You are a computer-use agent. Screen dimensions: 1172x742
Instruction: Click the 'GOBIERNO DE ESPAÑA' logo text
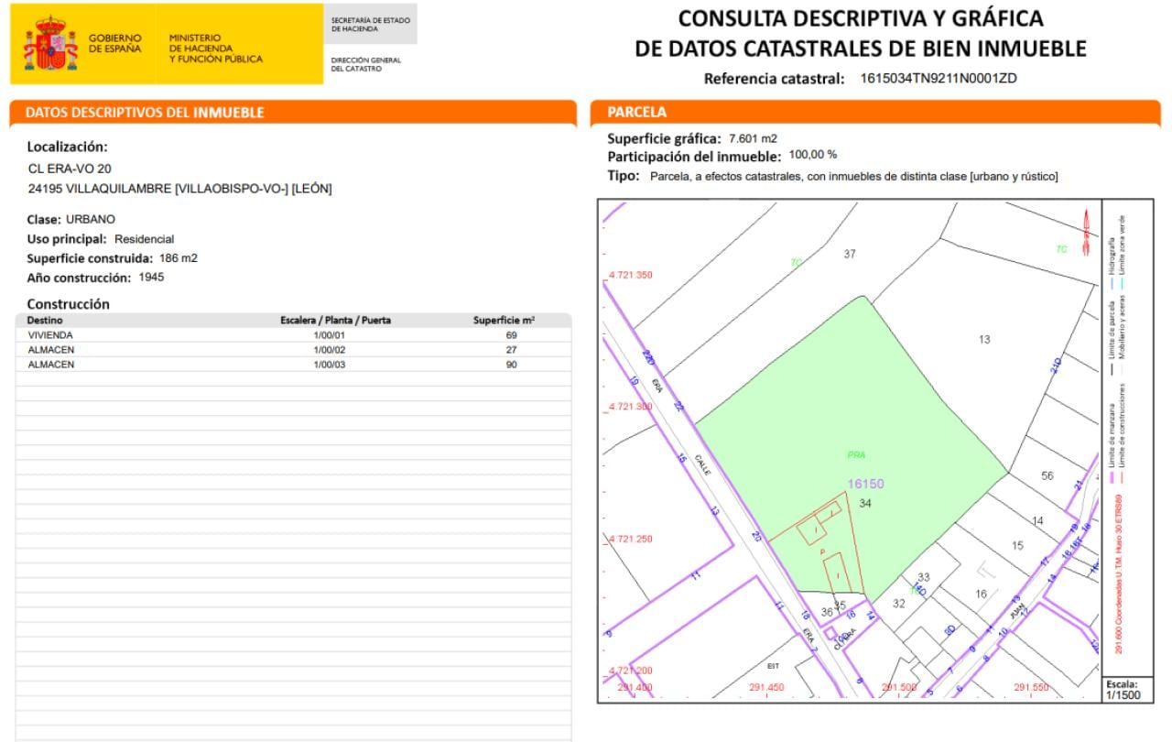(115, 43)
